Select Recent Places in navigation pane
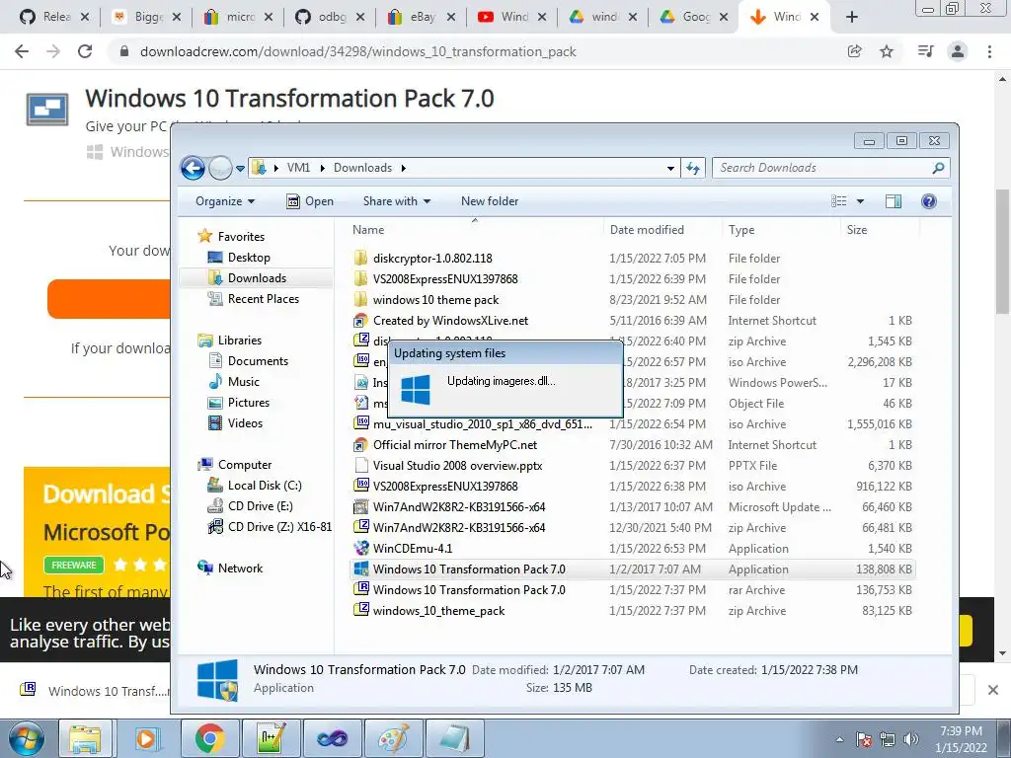The image size is (1011, 758). [263, 298]
